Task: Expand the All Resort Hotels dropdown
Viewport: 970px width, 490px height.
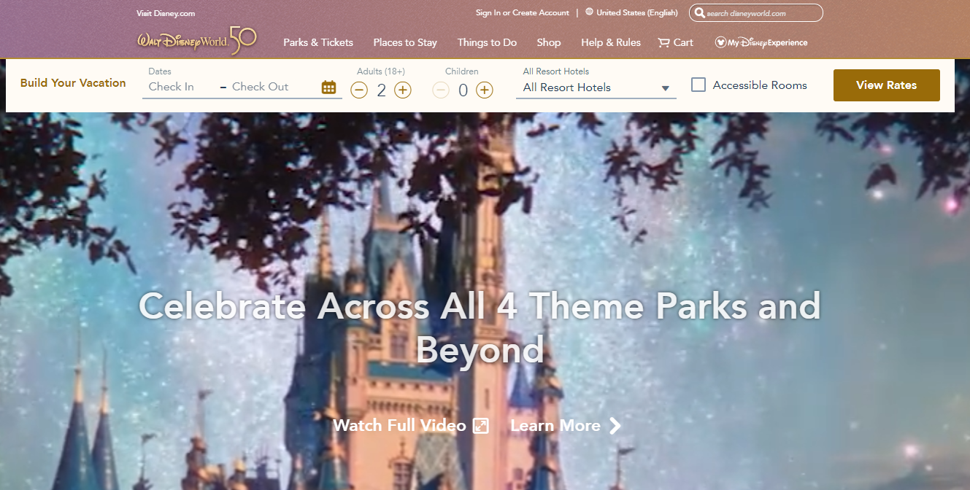Action: pyautogui.click(x=596, y=87)
